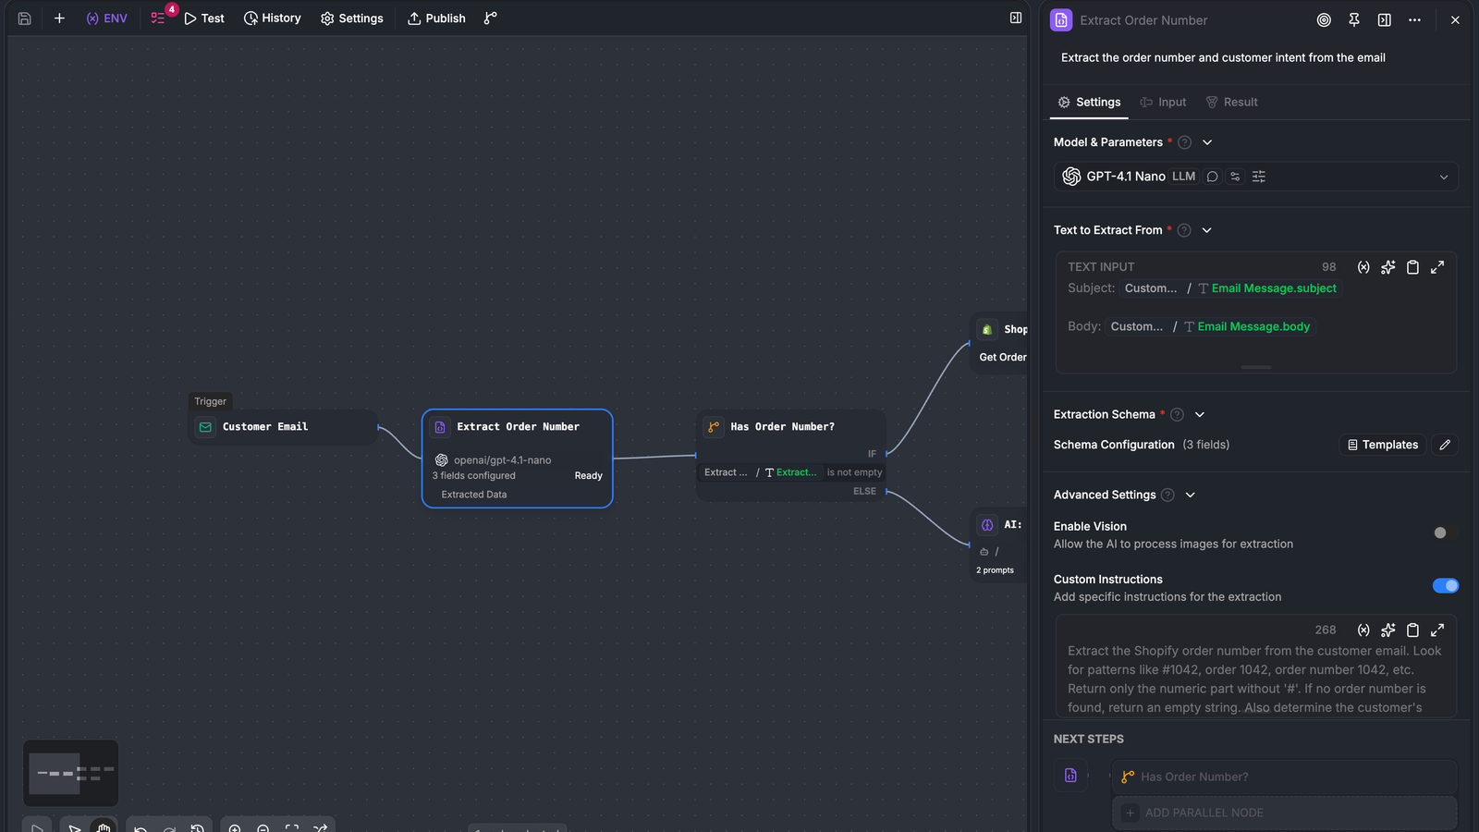Click the insert variable icon in TEXT INPUT

pos(1363,267)
